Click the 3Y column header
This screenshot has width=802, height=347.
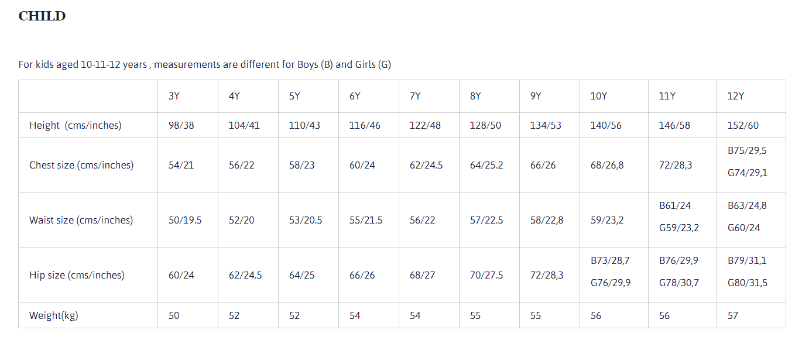[174, 96]
